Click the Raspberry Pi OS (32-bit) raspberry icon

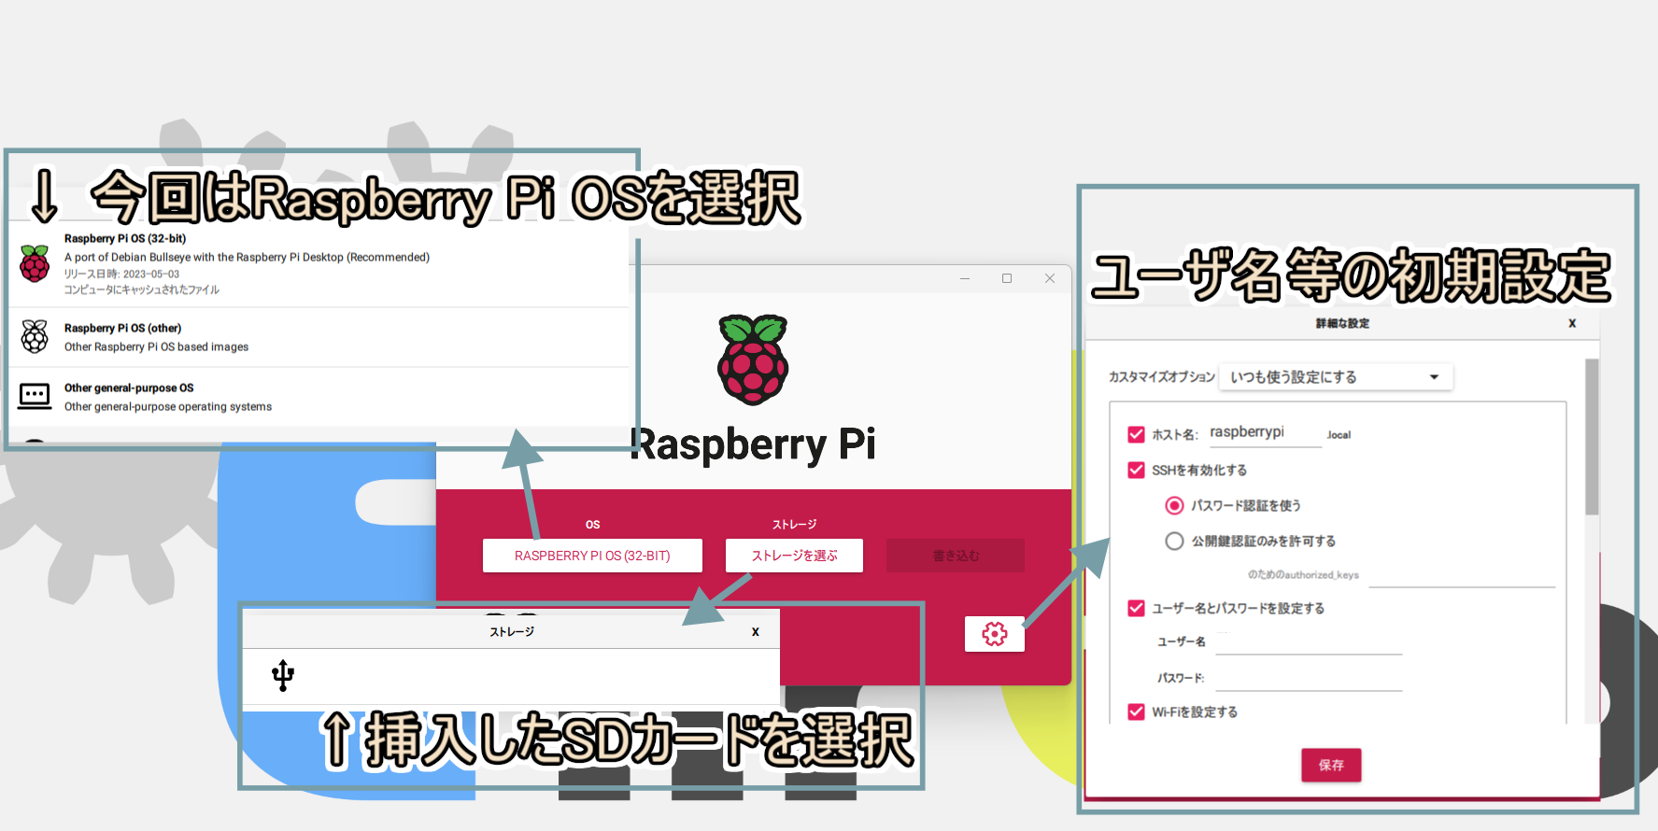pos(35,264)
